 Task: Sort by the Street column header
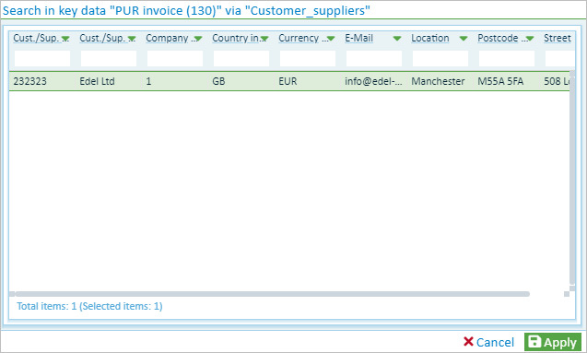[558, 38]
